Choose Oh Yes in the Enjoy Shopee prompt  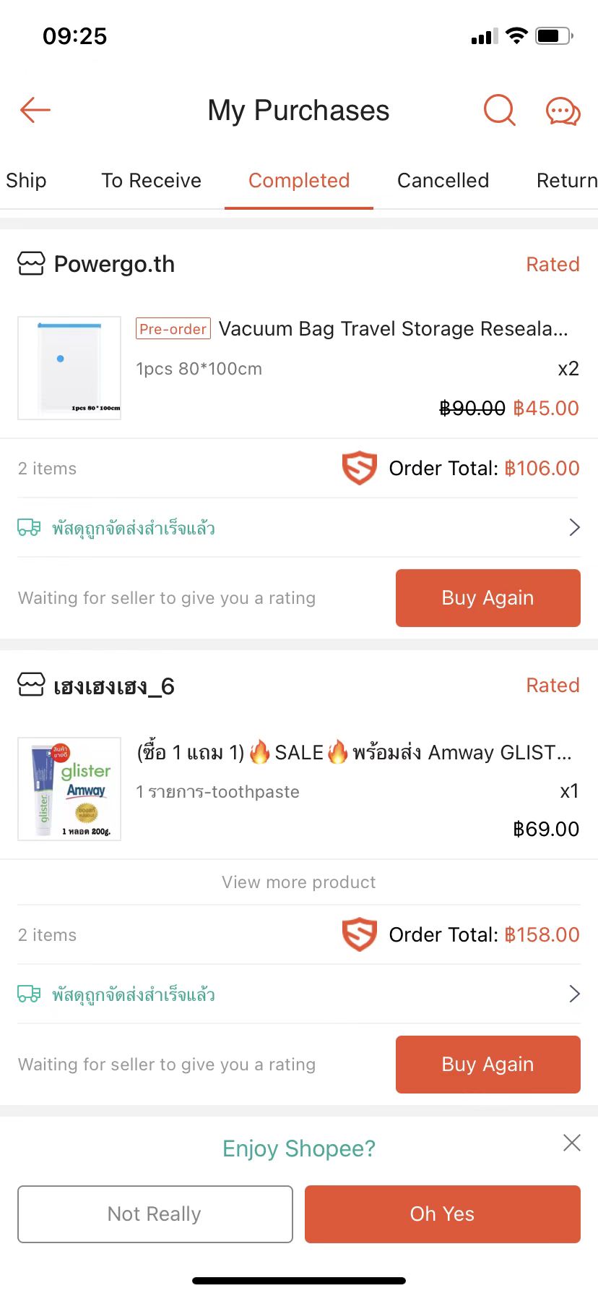[442, 1214]
